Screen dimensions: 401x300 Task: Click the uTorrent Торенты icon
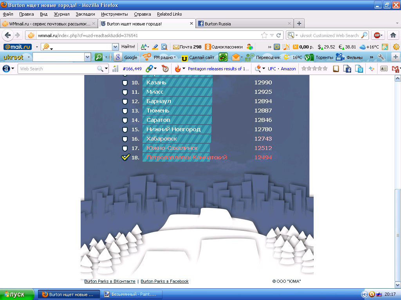tap(309, 57)
